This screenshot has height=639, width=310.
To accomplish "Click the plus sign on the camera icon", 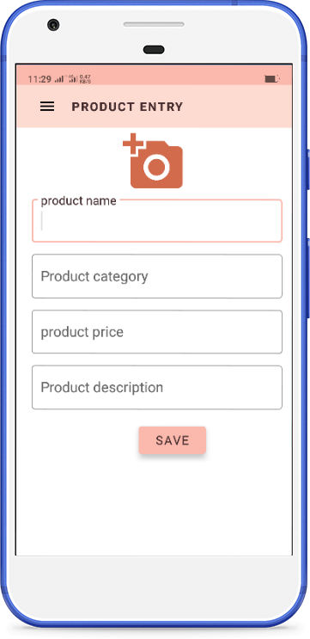I will pyautogui.click(x=133, y=144).
